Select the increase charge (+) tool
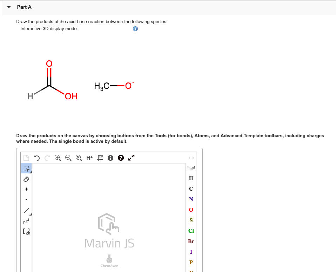Image resolution: width=336 pixels, height=272 pixels. [x=26, y=189]
